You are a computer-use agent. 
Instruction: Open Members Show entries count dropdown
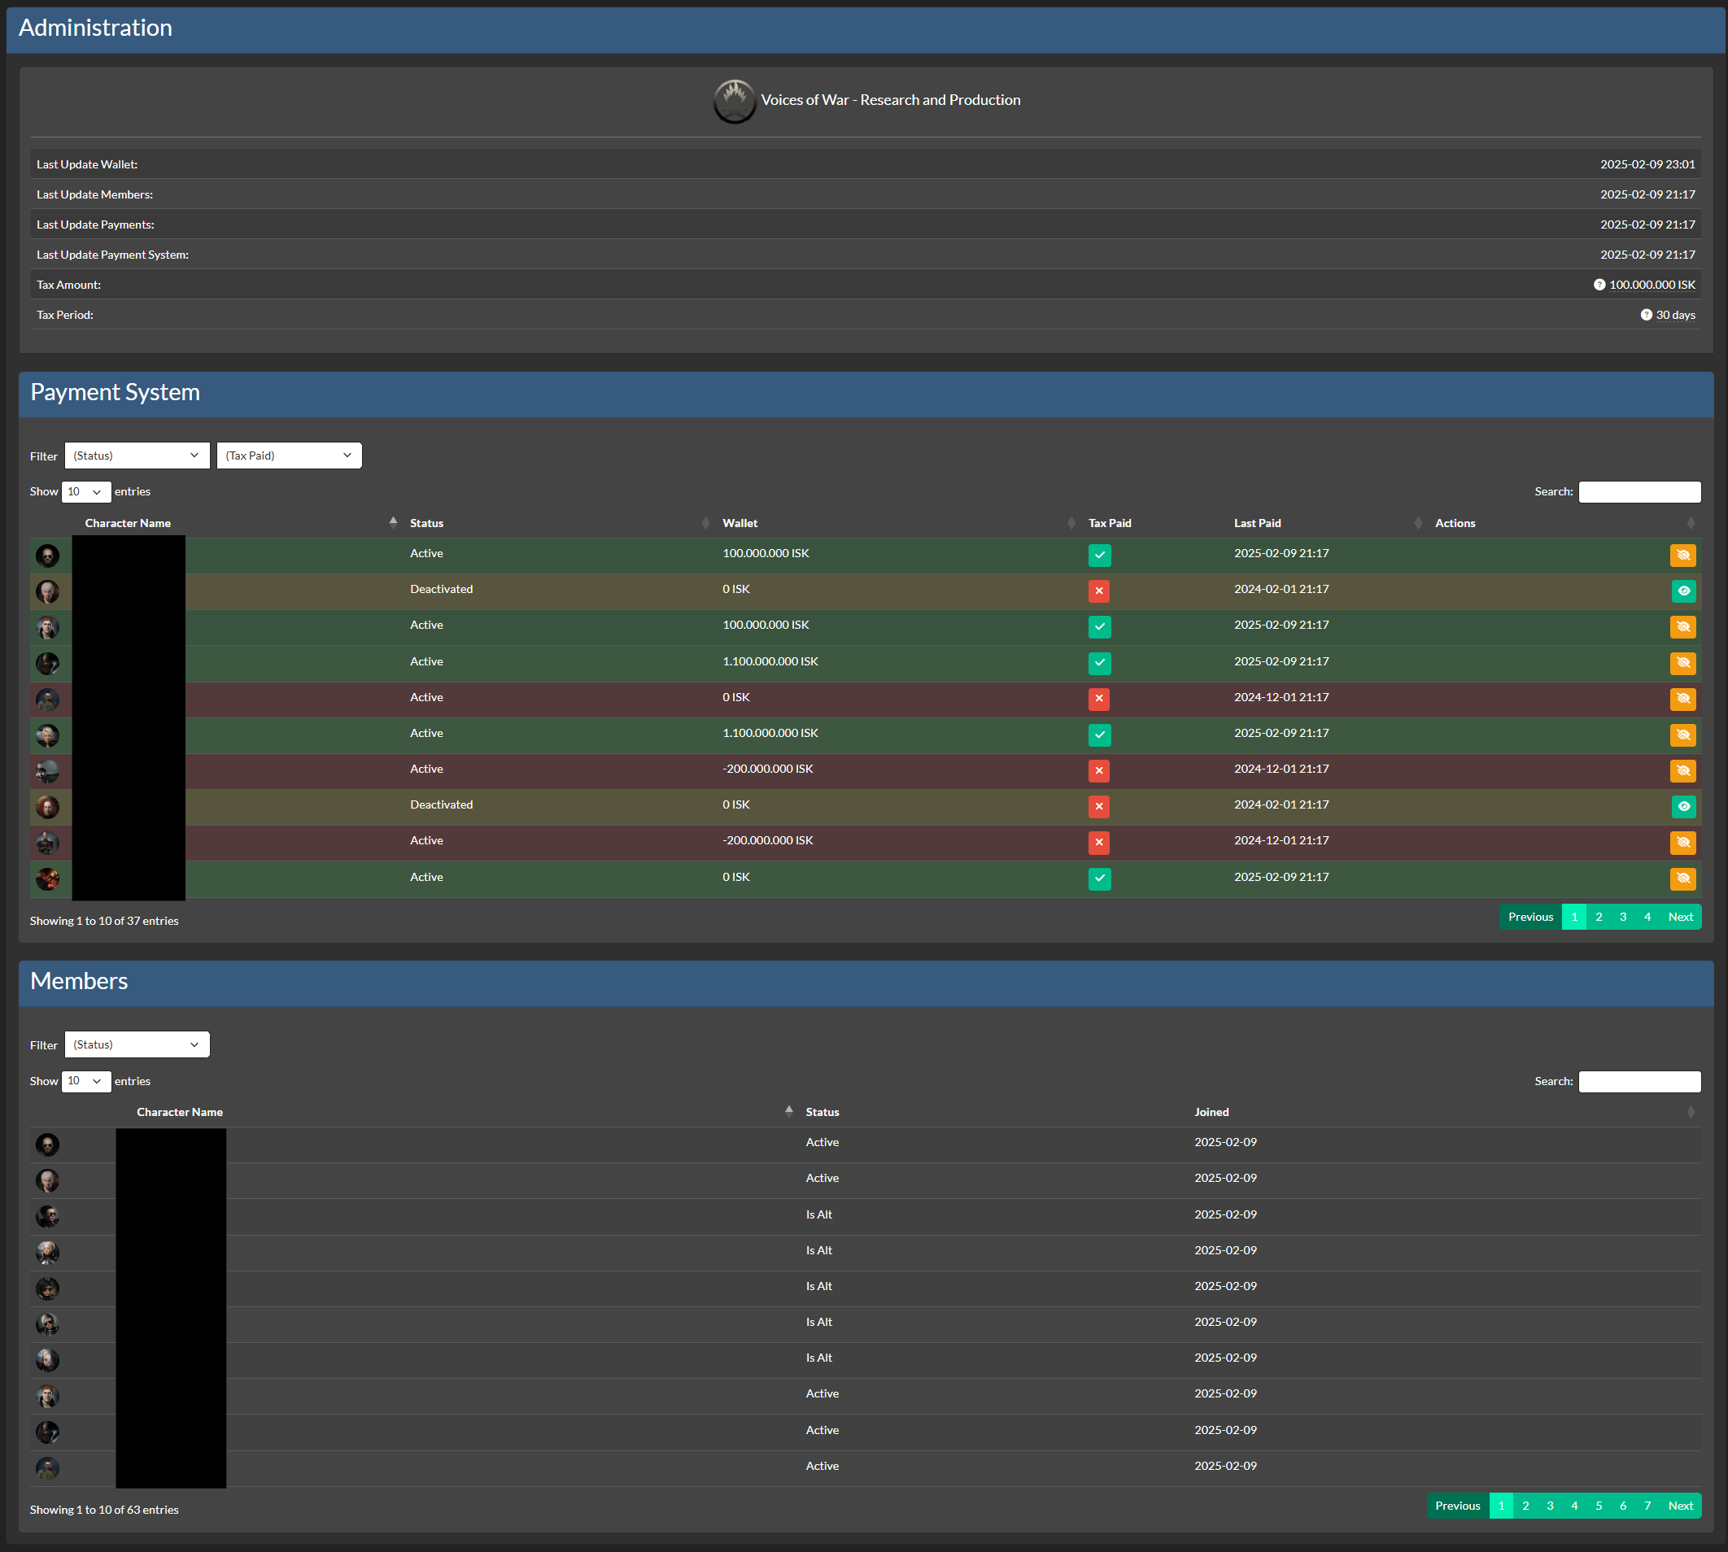pyautogui.click(x=85, y=1080)
